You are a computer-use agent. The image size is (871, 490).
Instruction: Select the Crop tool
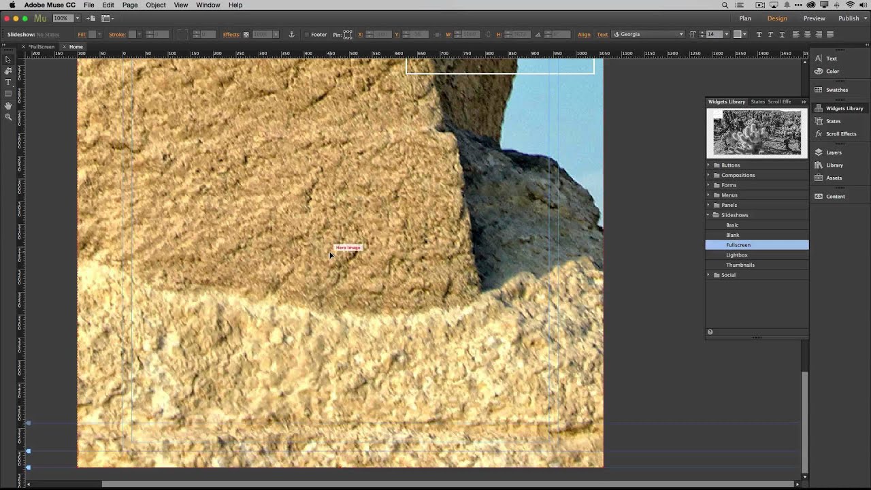coord(8,71)
